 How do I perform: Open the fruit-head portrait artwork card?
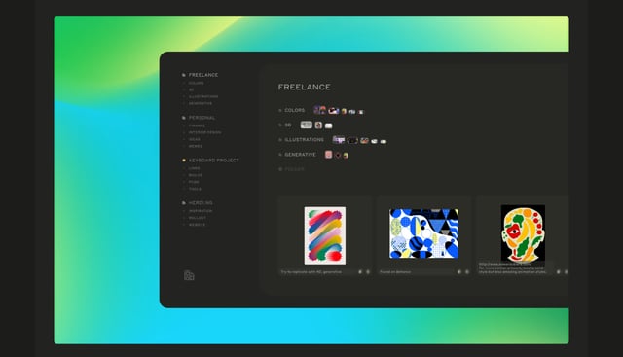coord(523,233)
